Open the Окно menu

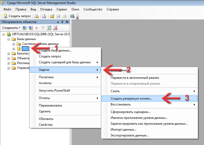(x=75, y=9)
